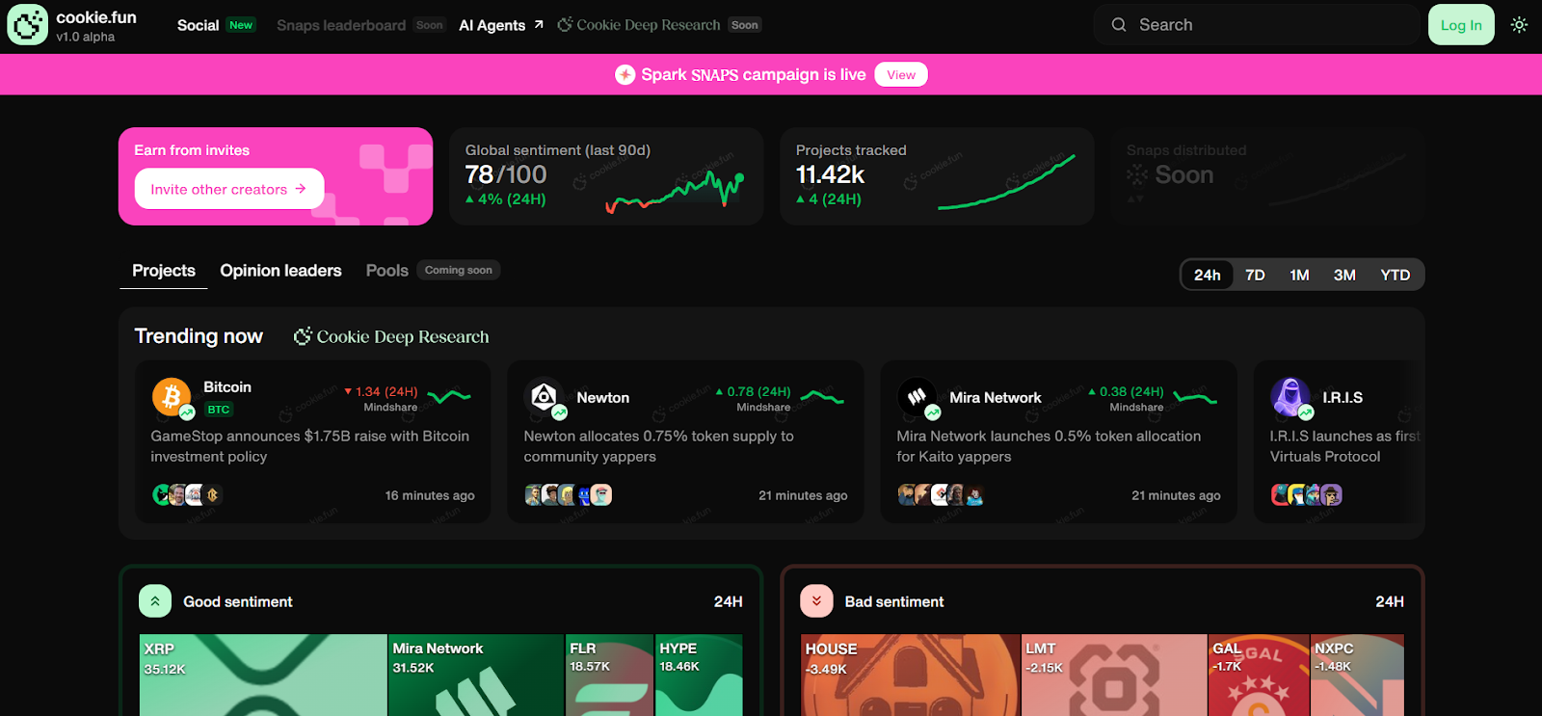The height and width of the screenshot is (716, 1542).
Task: Click the Newton card contributor avatars
Action: tap(569, 494)
